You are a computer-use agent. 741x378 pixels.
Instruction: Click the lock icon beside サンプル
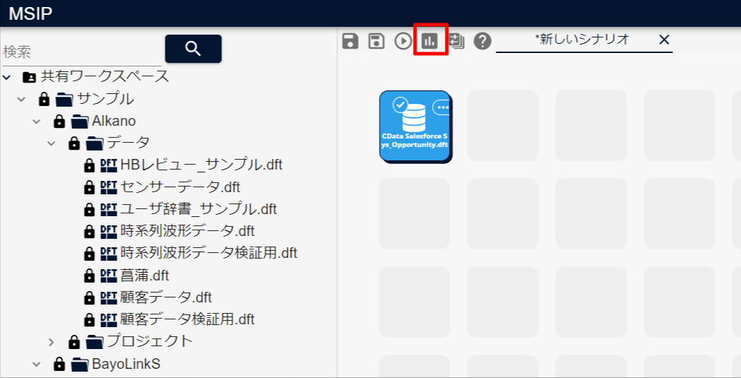coord(44,99)
